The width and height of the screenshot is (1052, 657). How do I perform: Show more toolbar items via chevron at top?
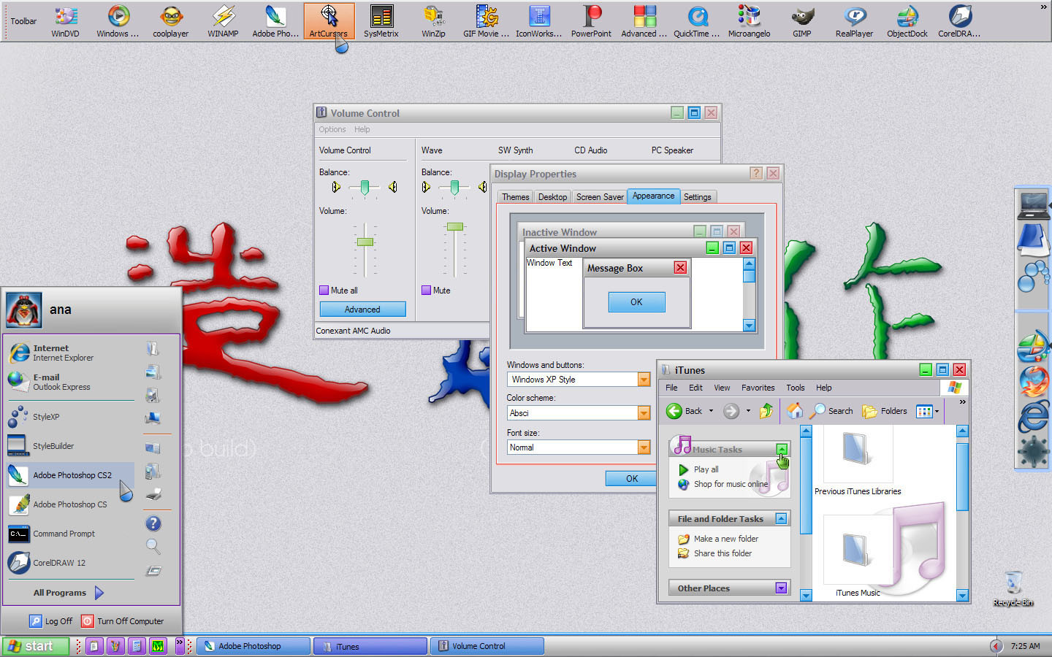[x=1043, y=7]
